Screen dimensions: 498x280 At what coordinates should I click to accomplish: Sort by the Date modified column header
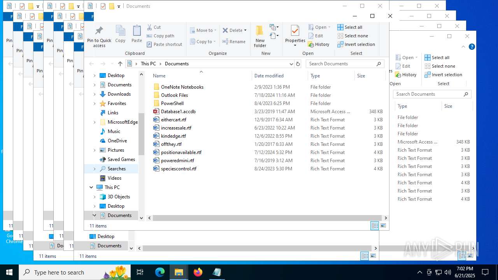(280, 76)
